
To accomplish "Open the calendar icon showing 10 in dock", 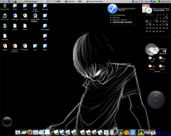I will (153, 132).
